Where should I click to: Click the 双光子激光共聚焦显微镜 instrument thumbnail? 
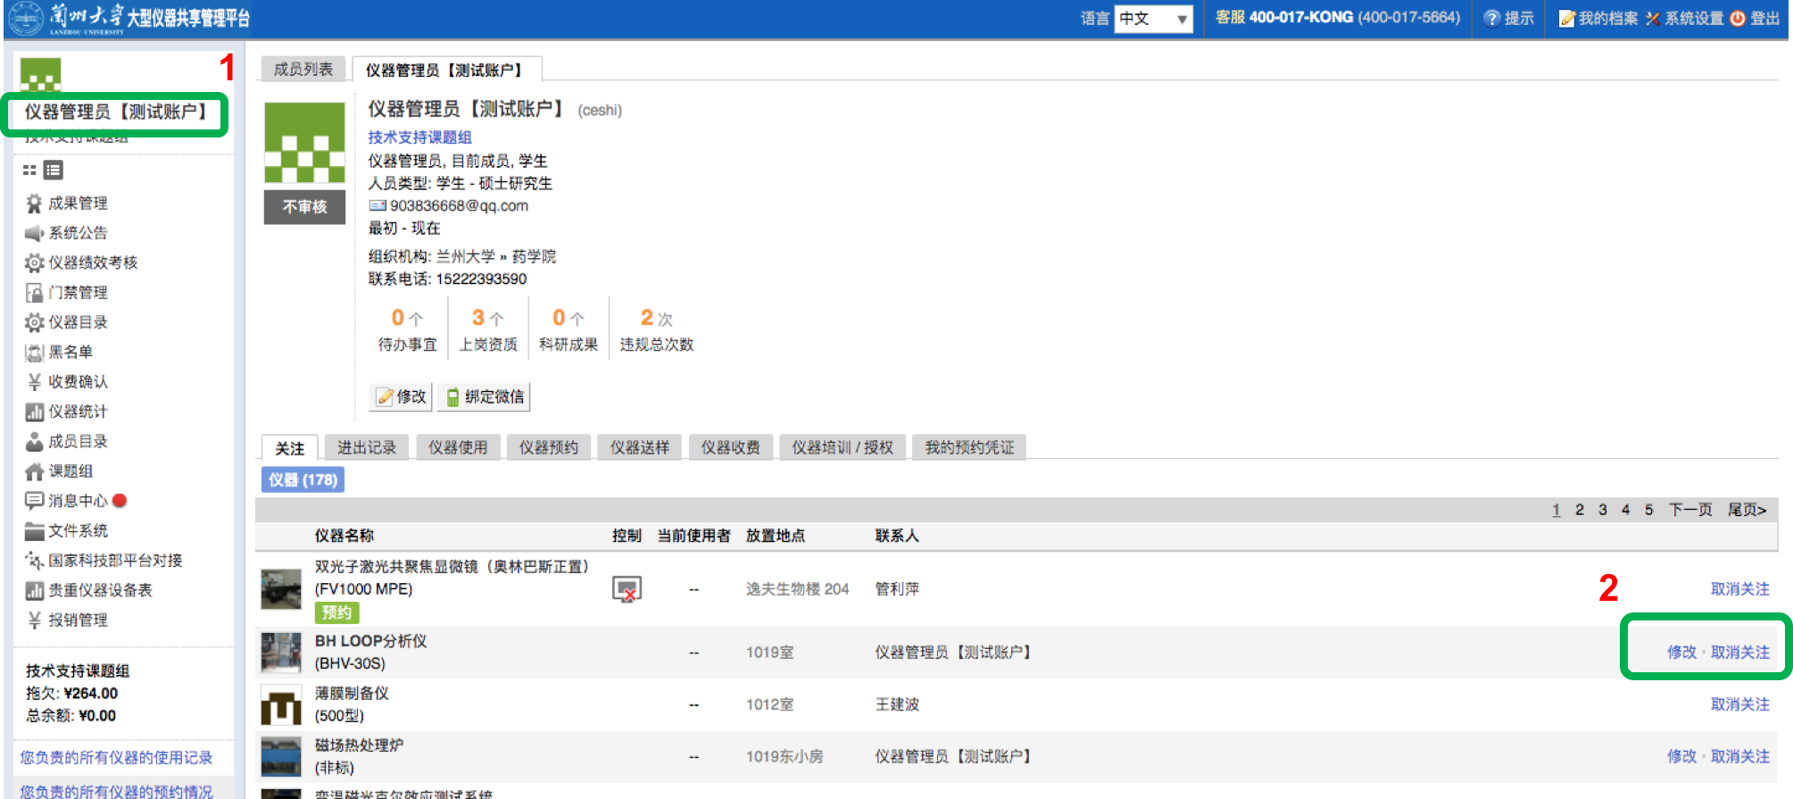pyautogui.click(x=281, y=589)
